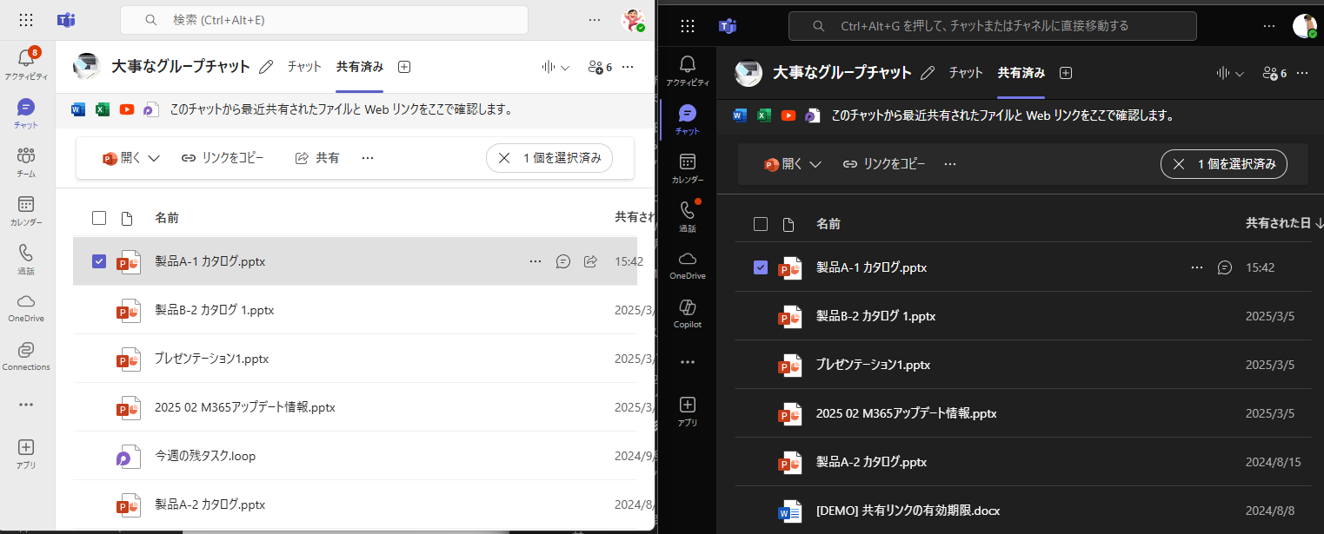
Task: Toggle the select-all checkbox in light Teams
Action: (99, 218)
